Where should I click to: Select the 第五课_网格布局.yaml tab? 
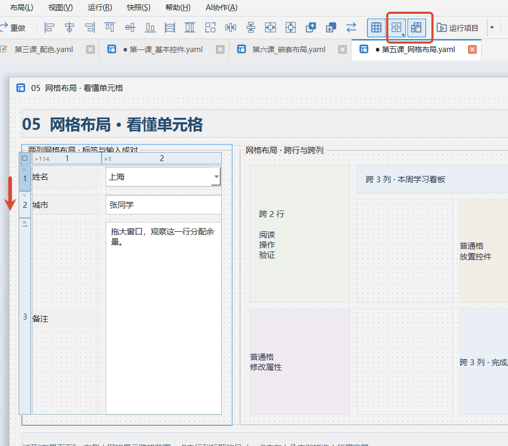pos(418,49)
